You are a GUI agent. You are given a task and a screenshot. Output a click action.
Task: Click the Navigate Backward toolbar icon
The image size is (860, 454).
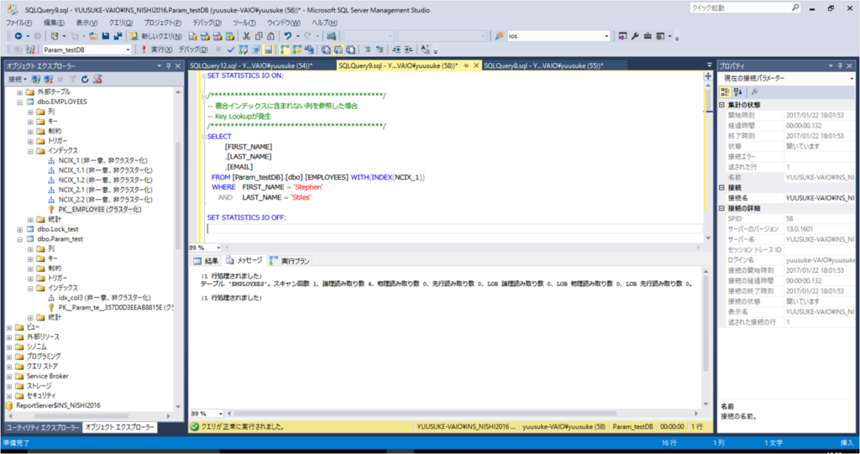click(x=18, y=35)
